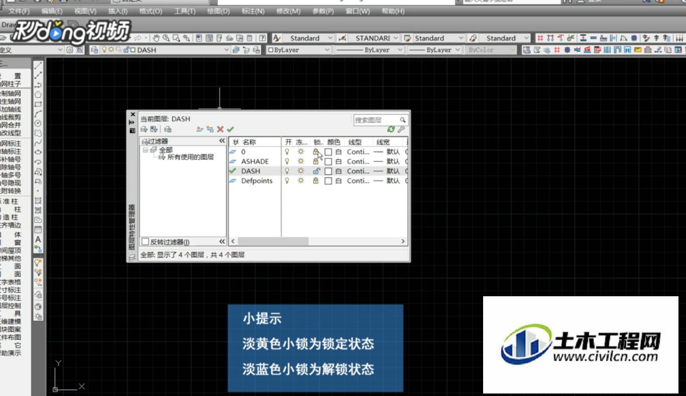The image size is (686, 396).
Task: Click the table draw tool icon
Action: click(x=38, y=230)
